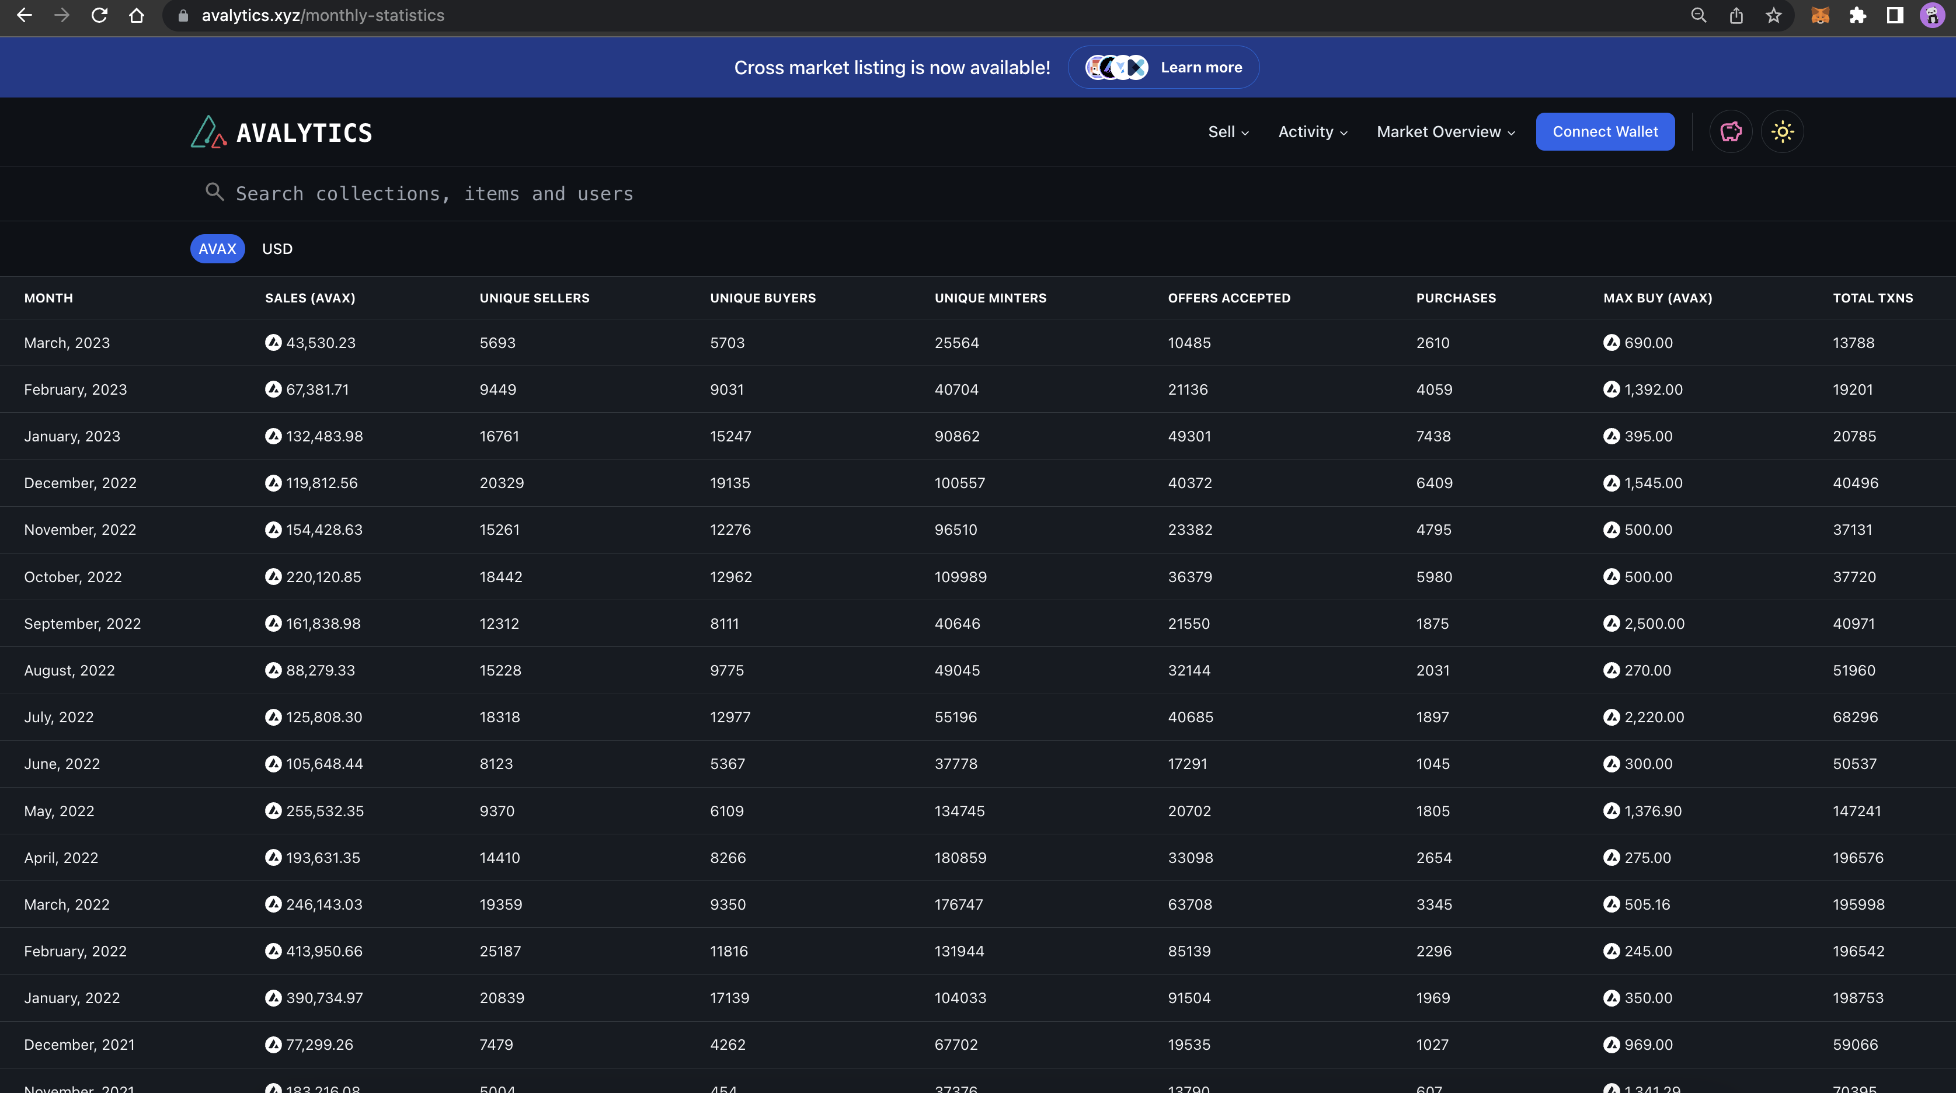Toggle light mode with sun icon
This screenshot has width=1956, height=1093.
point(1782,132)
